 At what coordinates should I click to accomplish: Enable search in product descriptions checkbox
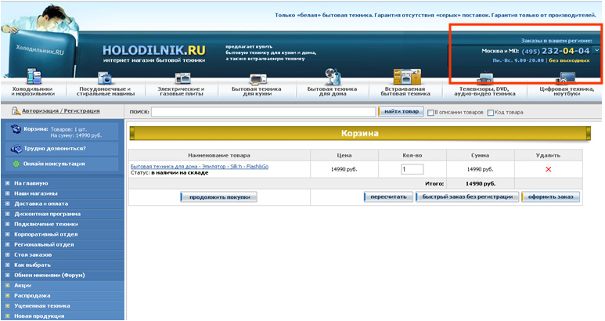tap(430, 113)
